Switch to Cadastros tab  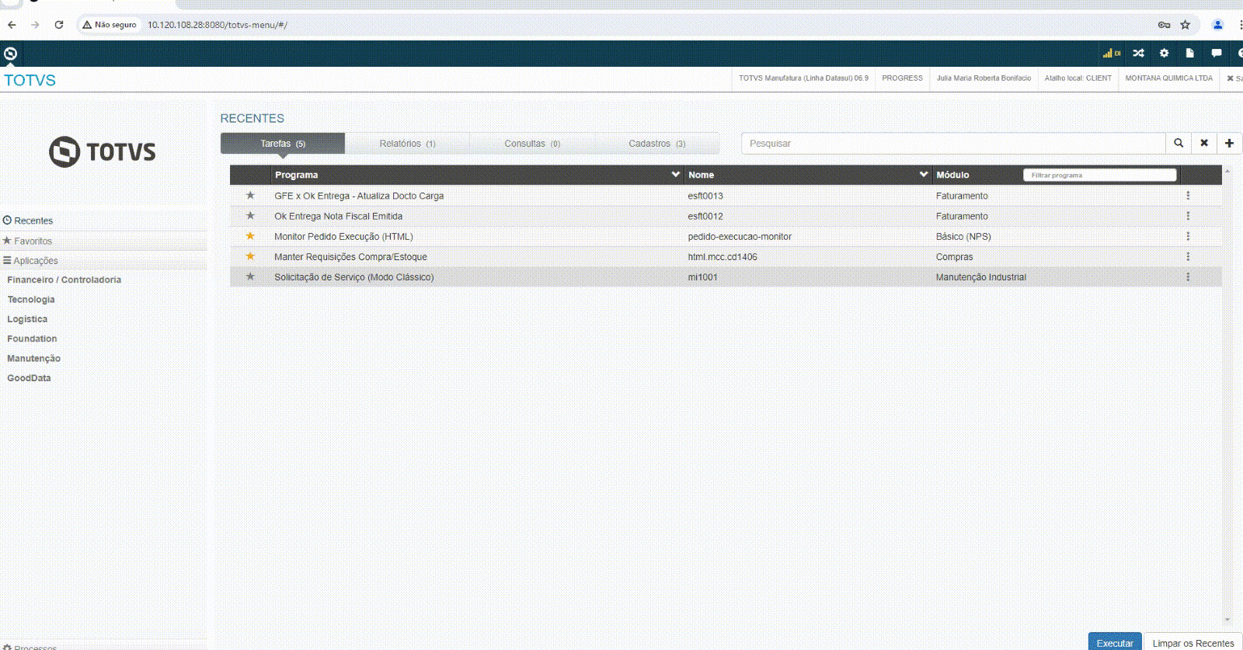coord(656,144)
